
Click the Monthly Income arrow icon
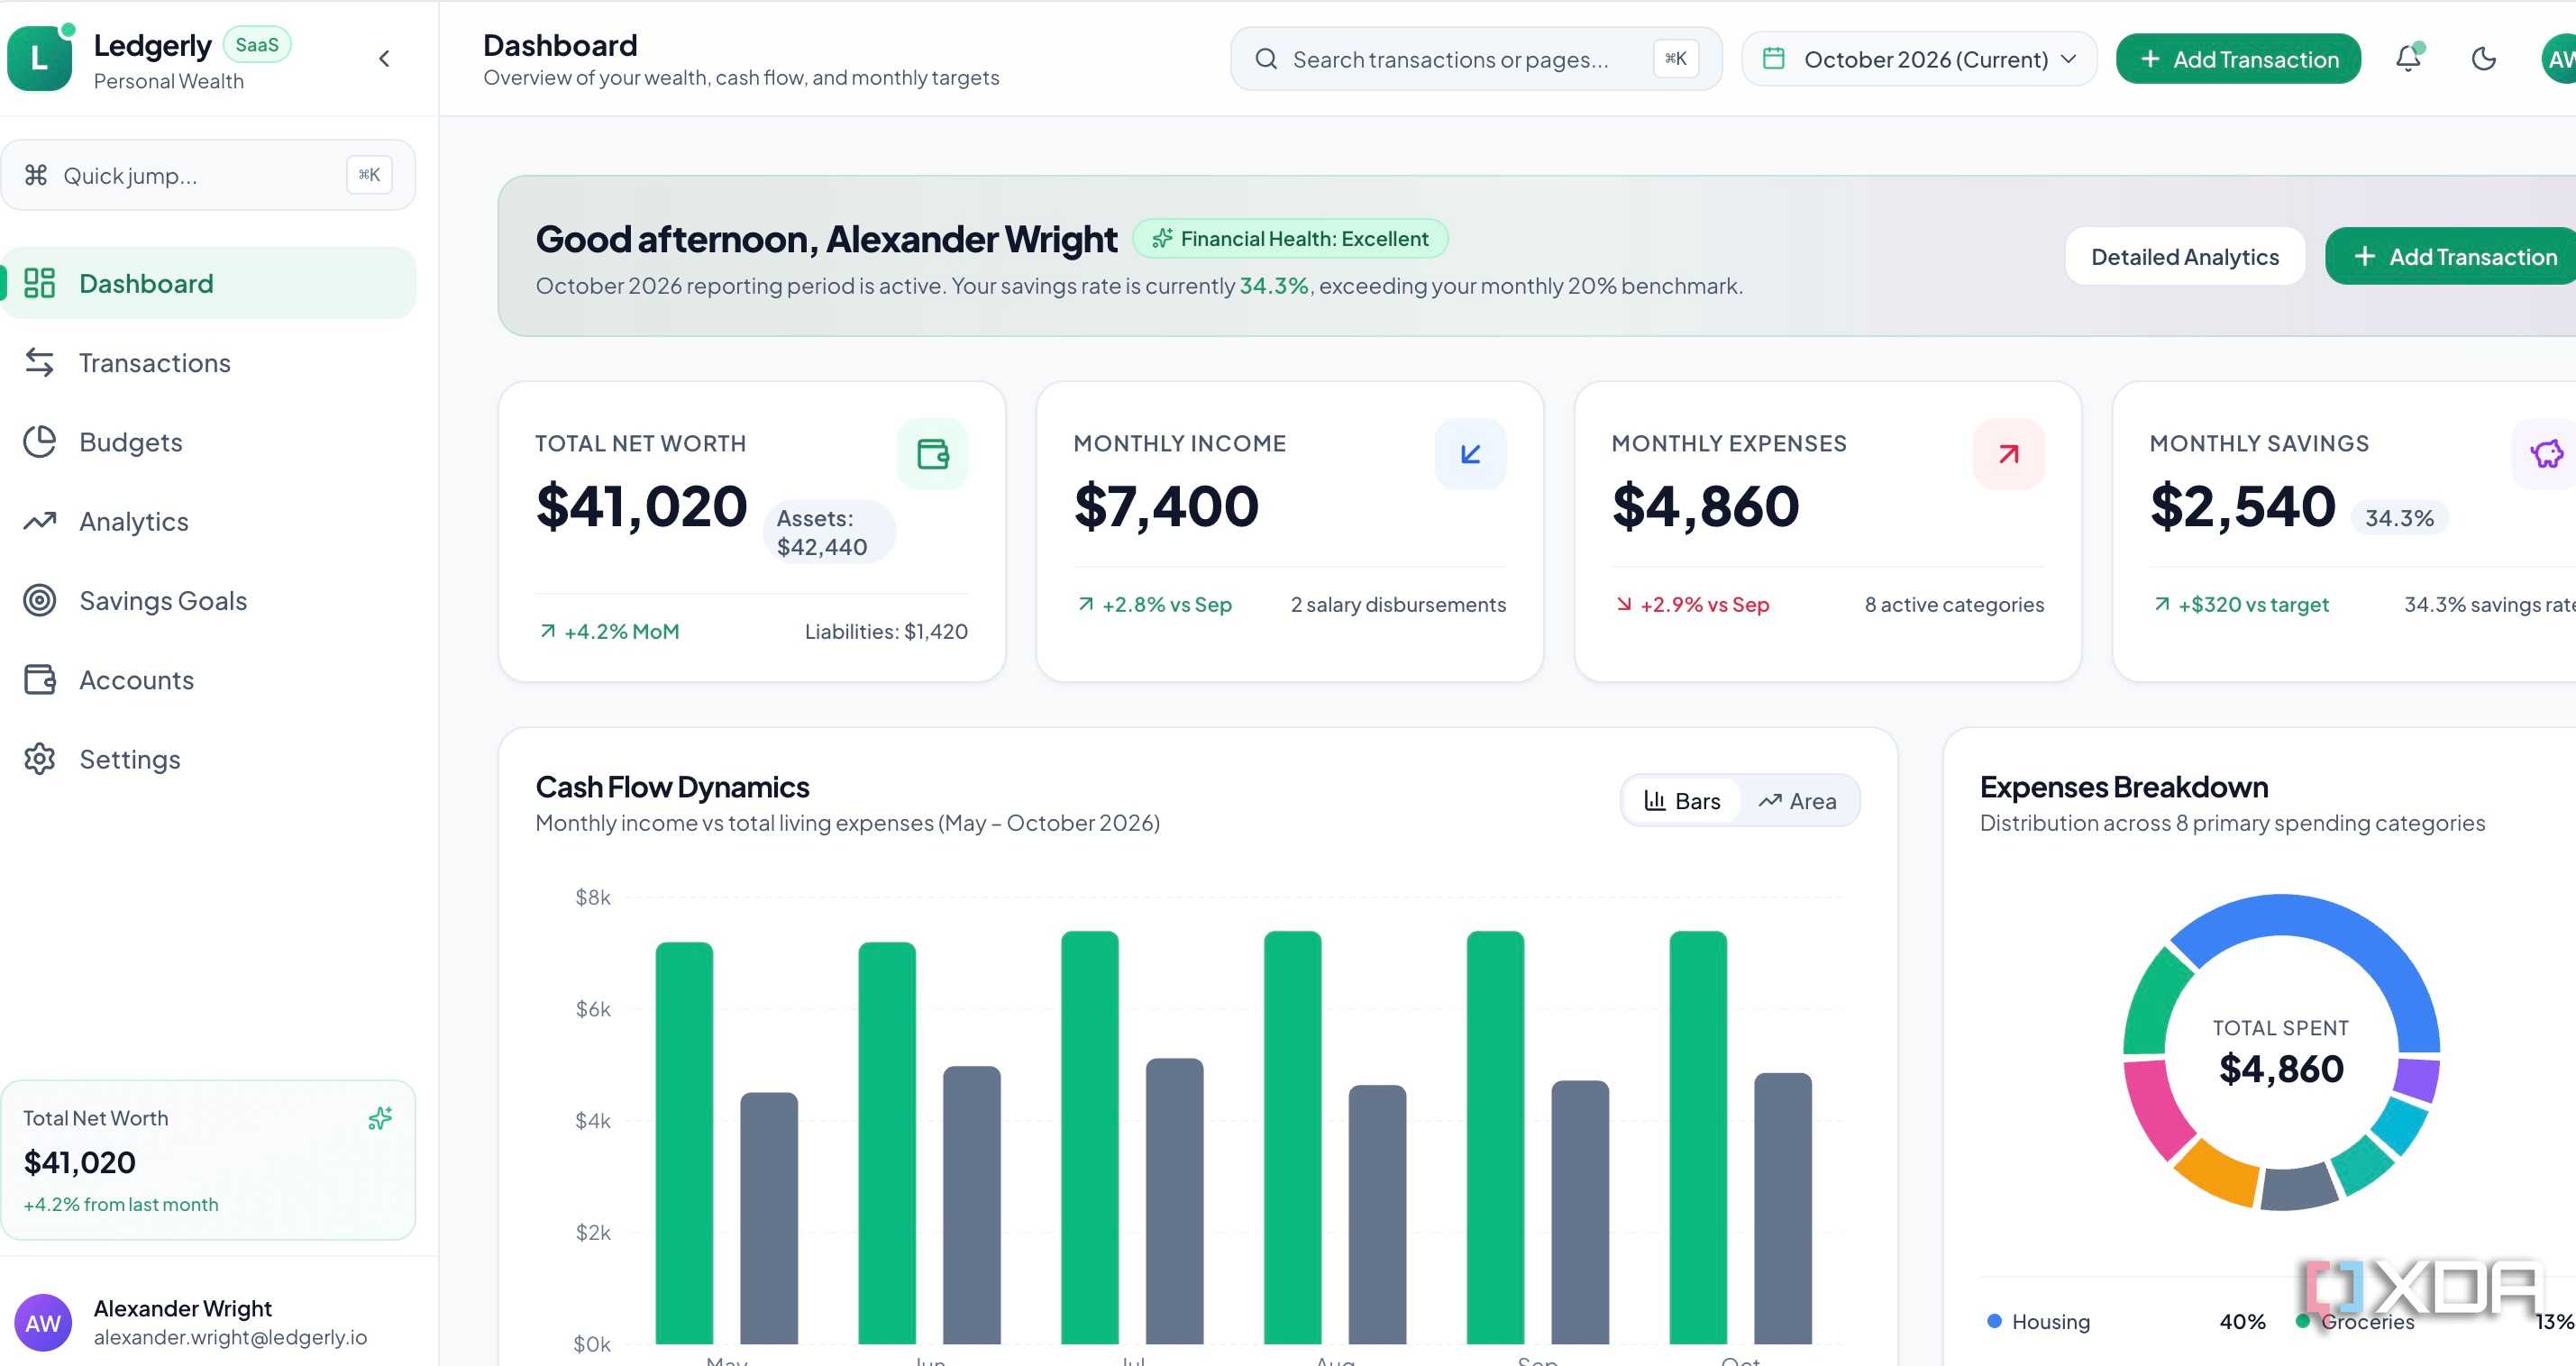(x=1470, y=454)
